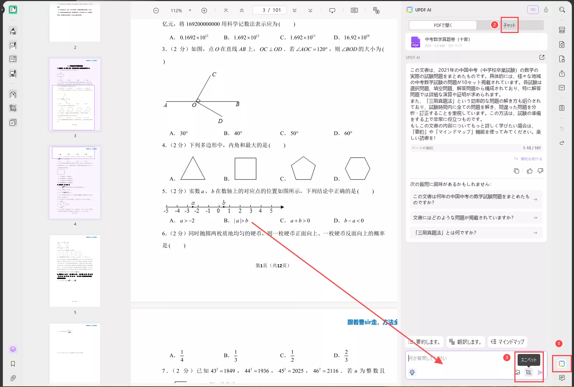The width and height of the screenshot is (574, 387).
Task: Send the chat message
Action: tap(540, 372)
